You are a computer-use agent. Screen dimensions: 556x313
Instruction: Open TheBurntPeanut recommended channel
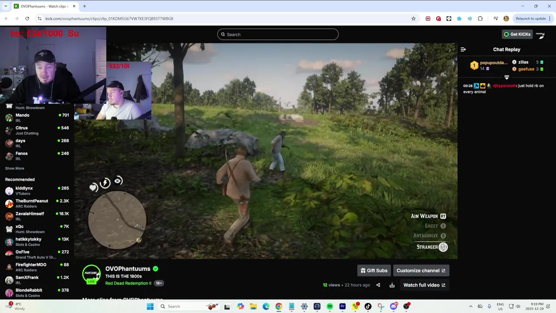[x=37, y=203]
